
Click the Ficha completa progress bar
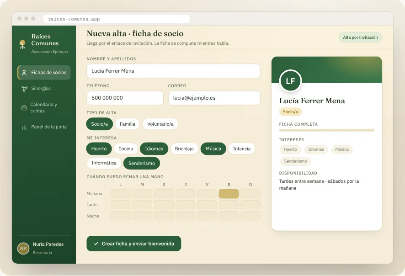[327, 130]
